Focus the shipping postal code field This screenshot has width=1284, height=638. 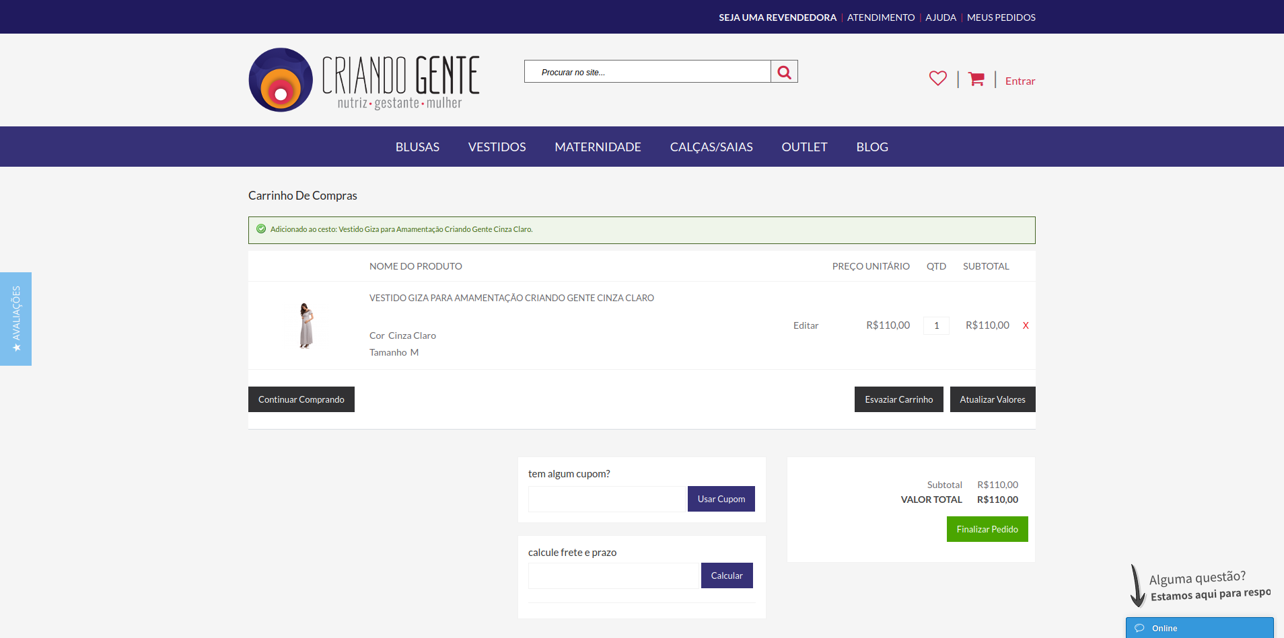pyautogui.click(x=613, y=575)
